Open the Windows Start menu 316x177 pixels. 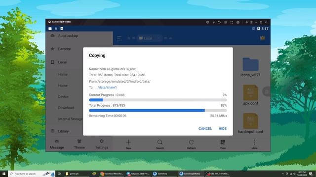point(4,174)
